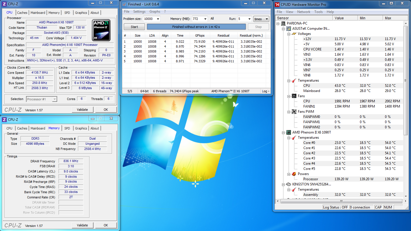The image size is (411, 231).
Task: Click Validate in the lower CPU-Z window
Action: pyautogui.click(x=82, y=225)
